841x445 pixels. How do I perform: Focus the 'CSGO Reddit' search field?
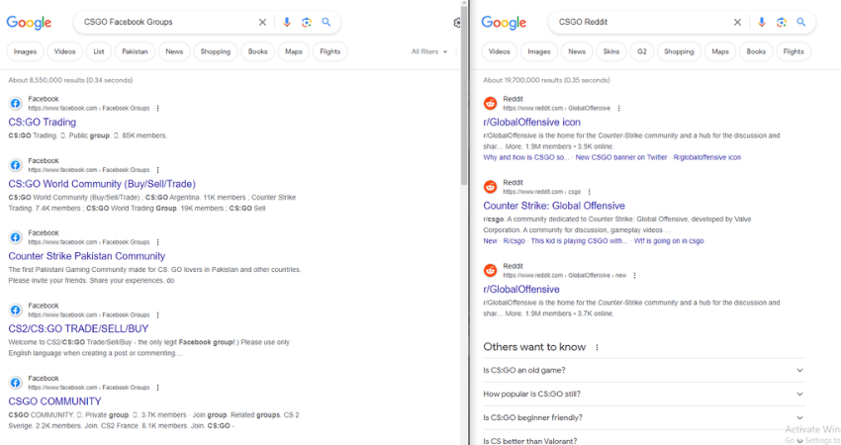[x=641, y=22]
